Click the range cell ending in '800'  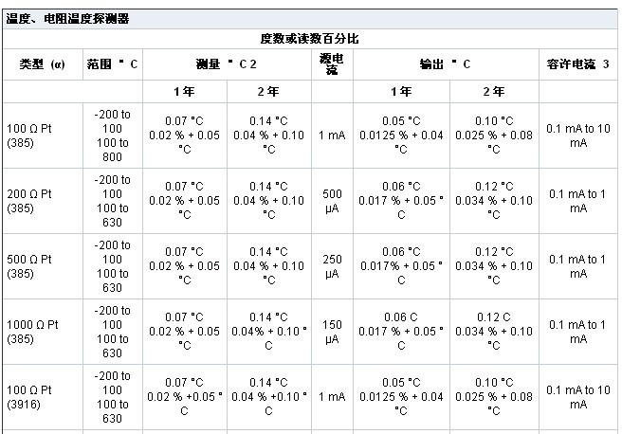click(112, 136)
